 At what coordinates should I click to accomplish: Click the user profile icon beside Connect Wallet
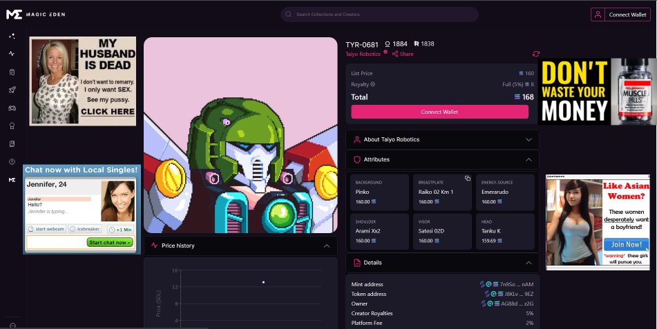point(598,14)
